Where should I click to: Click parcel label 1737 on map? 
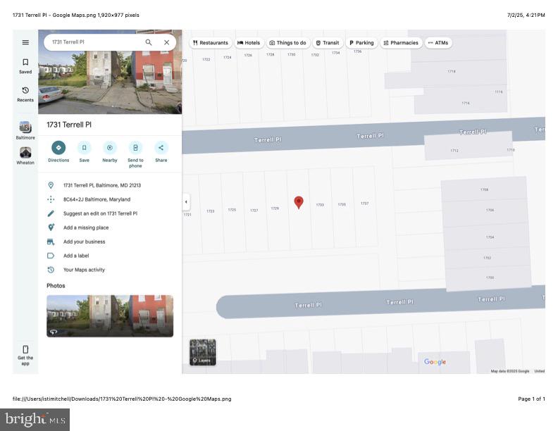364,204
